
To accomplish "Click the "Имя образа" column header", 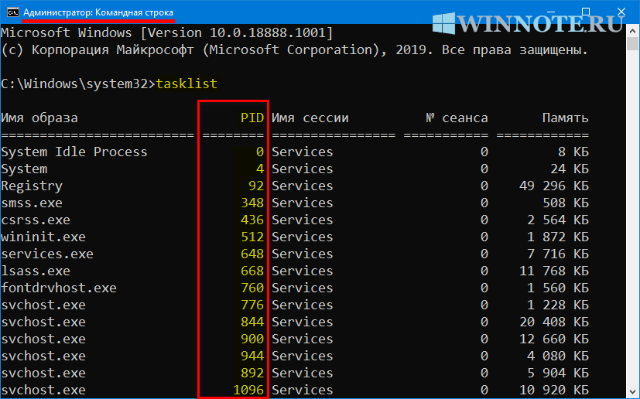I will pos(39,118).
